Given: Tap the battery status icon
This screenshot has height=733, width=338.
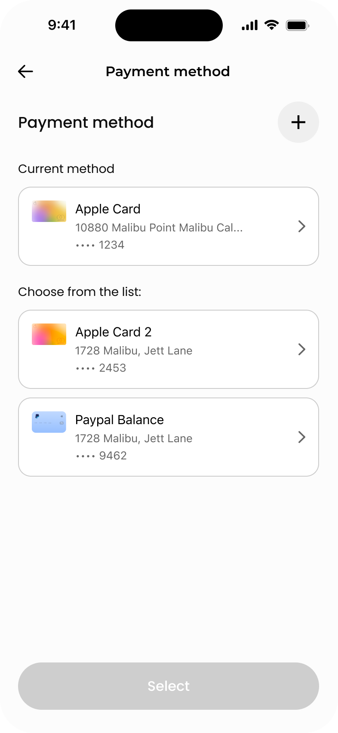Looking at the screenshot, I should (298, 25).
